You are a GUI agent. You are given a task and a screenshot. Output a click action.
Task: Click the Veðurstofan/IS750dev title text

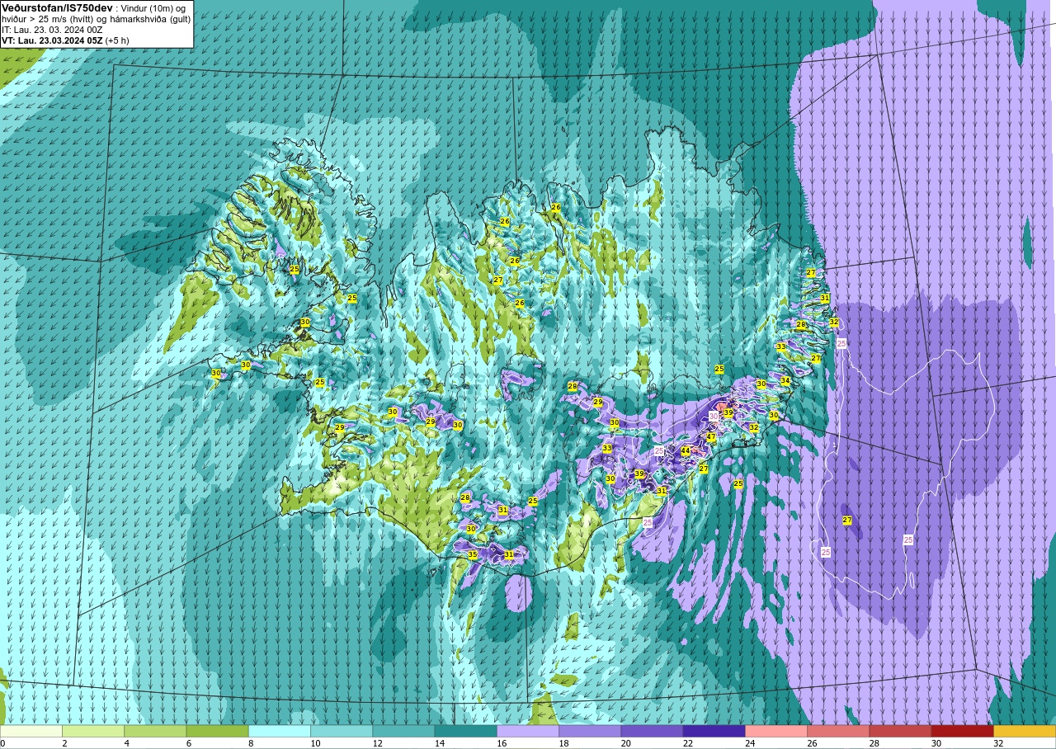[x=57, y=7]
